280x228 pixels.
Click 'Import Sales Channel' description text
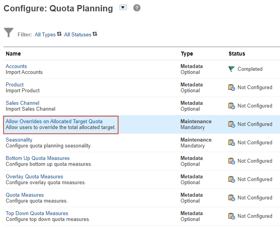(x=31, y=109)
